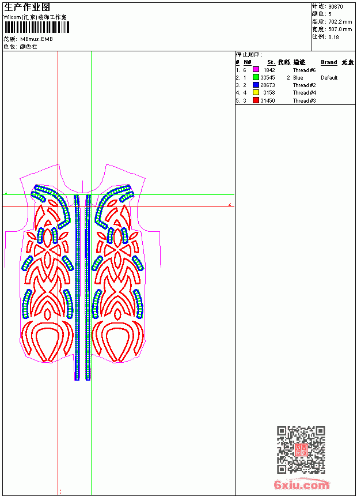This screenshot has width=357, height=496.
Task: Click the barcode under the Wilcom title
Action: (36, 27)
